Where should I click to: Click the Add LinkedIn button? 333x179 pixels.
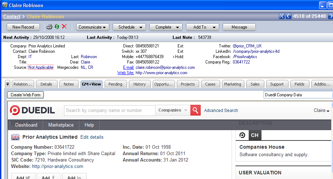[x=74, y=176]
